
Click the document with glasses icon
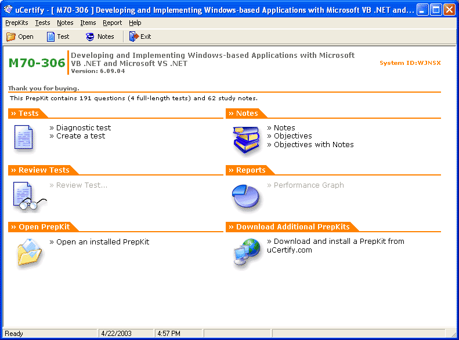(29, 196)
